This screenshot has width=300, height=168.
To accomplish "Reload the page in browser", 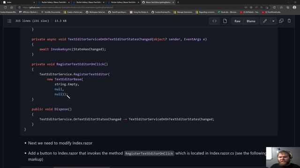I will point(5,7).
